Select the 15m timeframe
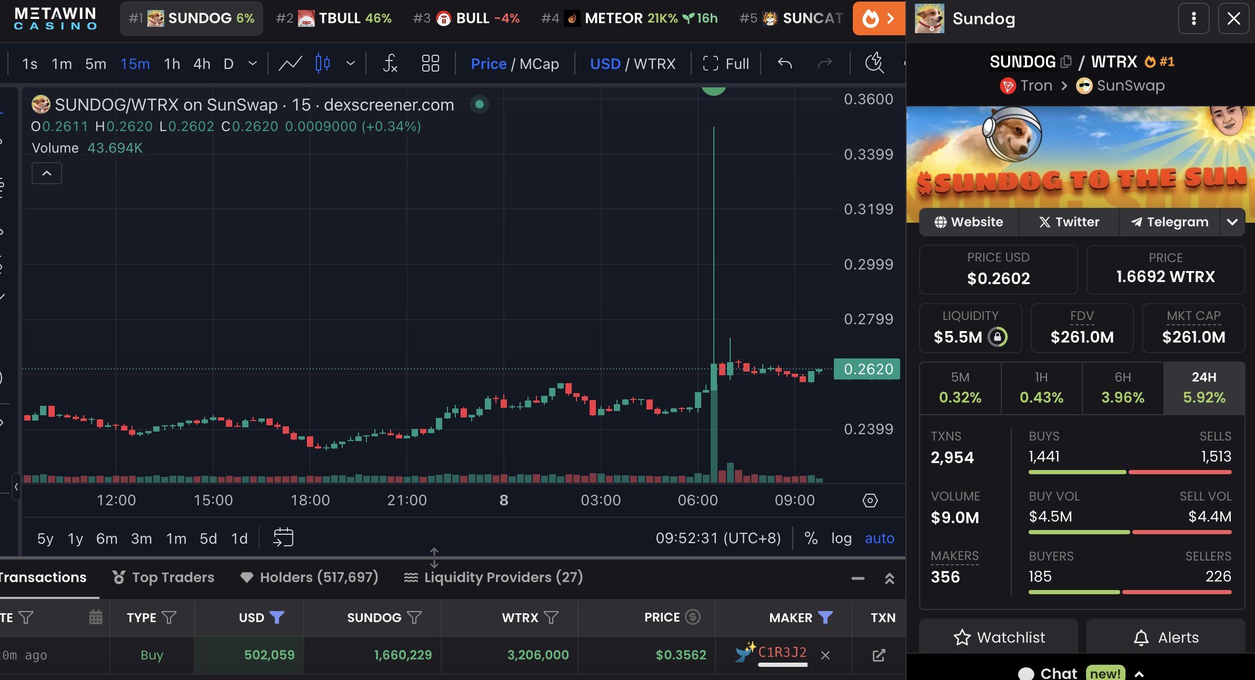 (x=135, y=63)
